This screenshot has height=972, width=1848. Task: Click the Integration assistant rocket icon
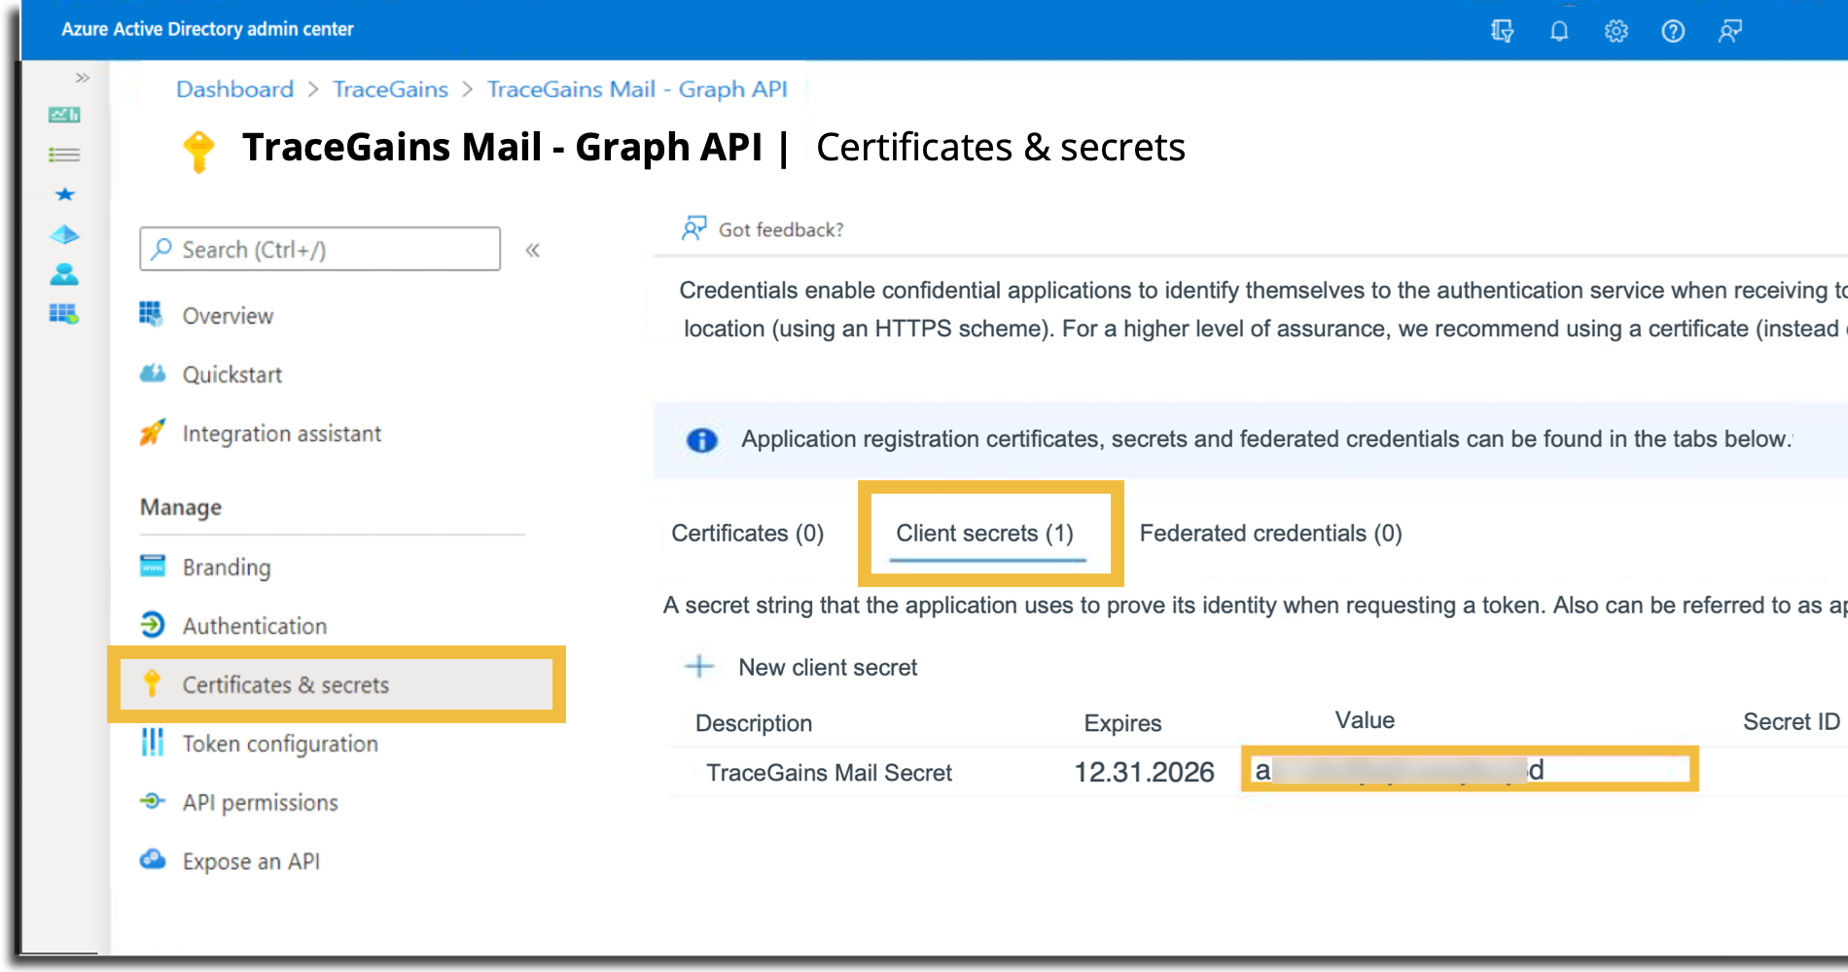153,432
